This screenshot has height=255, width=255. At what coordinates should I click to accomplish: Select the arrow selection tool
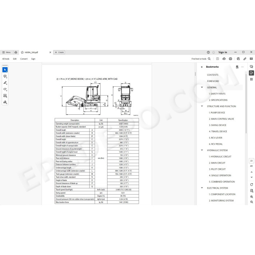[x=5, y=70]
